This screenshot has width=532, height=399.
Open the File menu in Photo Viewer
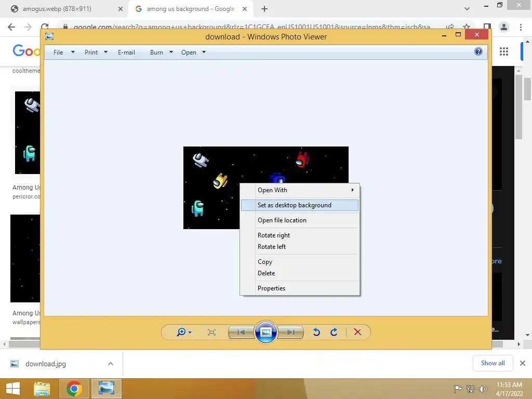click(x=64, y=52)
